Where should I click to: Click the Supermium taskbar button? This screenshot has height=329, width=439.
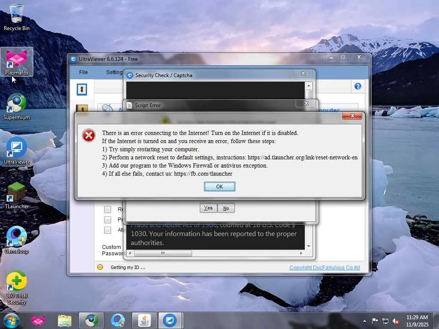pyautogui.click(x=91, y=320)
